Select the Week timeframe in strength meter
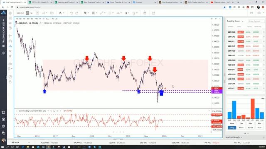The height and width of the screenshot is (149, 266). [241, 128]
